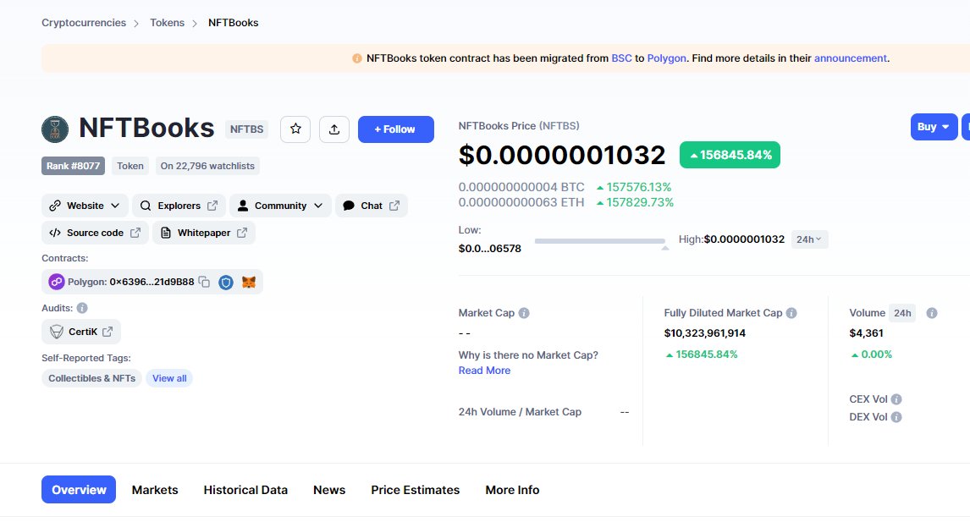
Task: Follow NFTBooks with the Follow button
Action: click(x=396, y=129)
